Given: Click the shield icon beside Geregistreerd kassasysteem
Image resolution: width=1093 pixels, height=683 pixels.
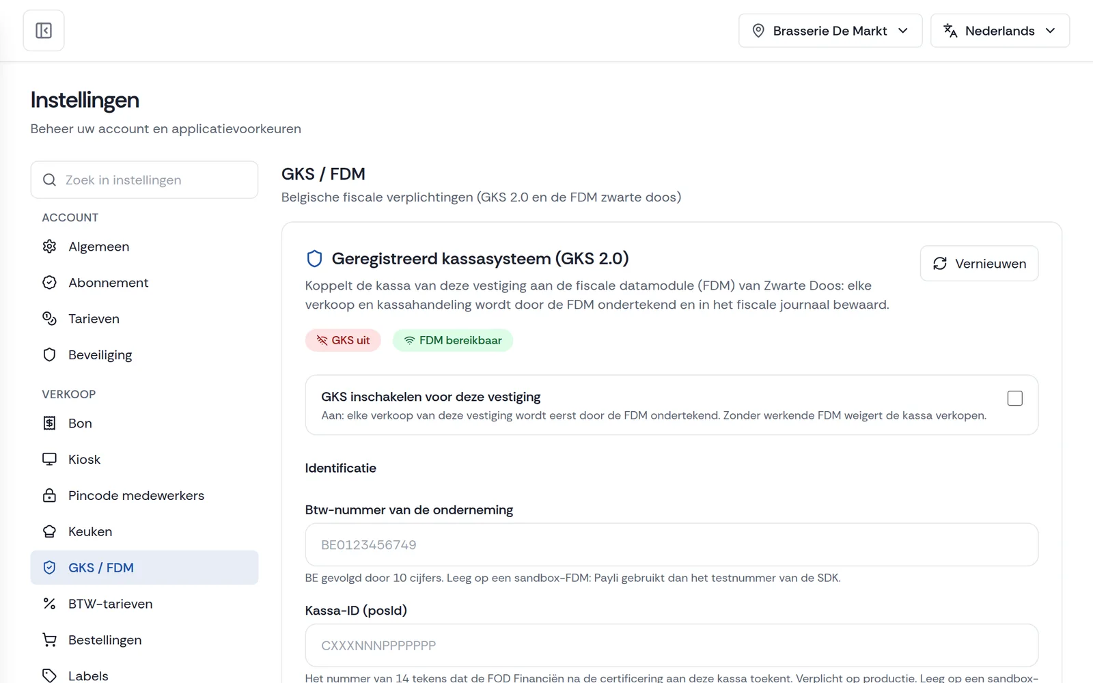Looking at the screenshot, I should pos(314,259).
